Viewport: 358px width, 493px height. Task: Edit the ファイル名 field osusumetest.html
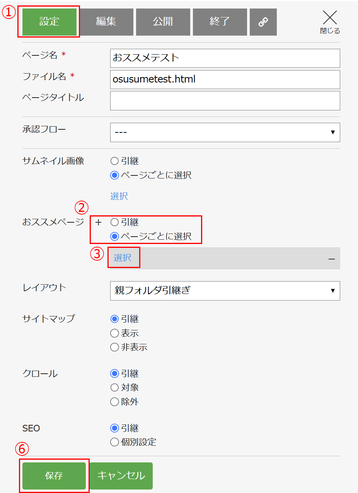click(x=225, y=79)
